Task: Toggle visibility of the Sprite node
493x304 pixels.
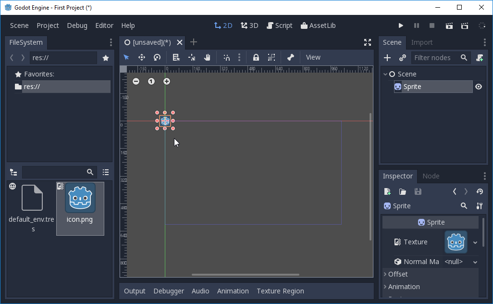Action: [x=479, y=87]
